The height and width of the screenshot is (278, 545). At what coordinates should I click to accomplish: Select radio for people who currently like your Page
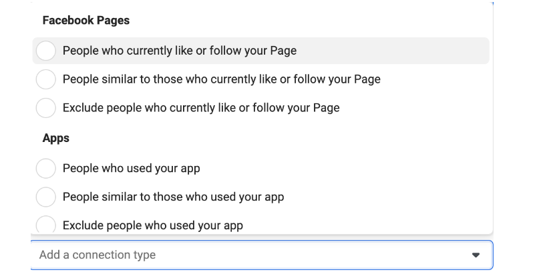tap(46, 51)
